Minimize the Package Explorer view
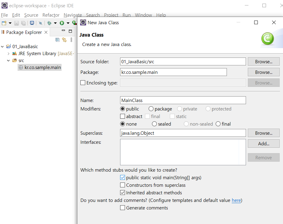283x224 pixels. 63,31
